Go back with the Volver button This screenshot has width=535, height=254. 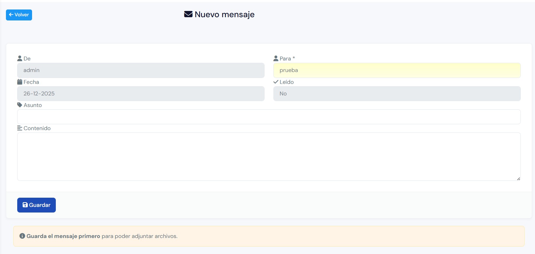[x=19, y=15]
